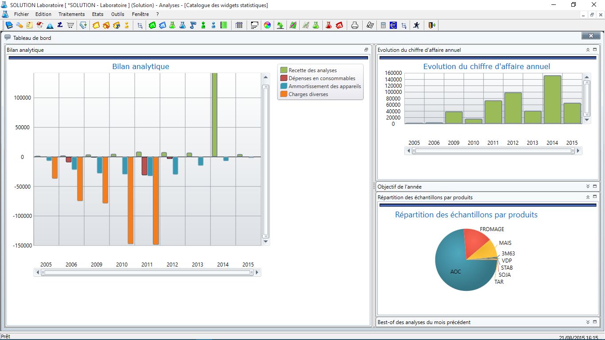Click the shopping cart toolbar icon
The width and height of the screenshot is (605, 340).
pyautogui.click(x=70, y=25)
